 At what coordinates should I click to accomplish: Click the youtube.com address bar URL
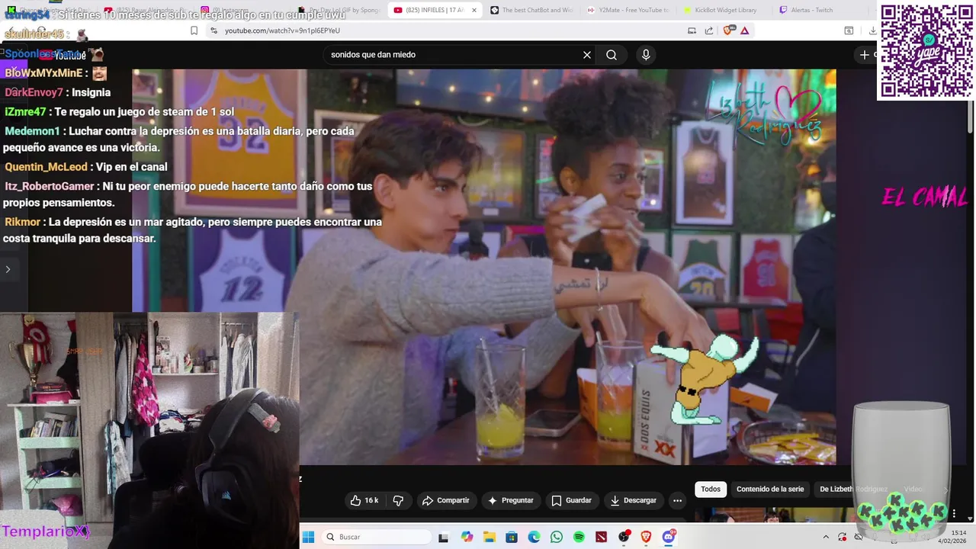pyautogui.click(x=282, y=30)
